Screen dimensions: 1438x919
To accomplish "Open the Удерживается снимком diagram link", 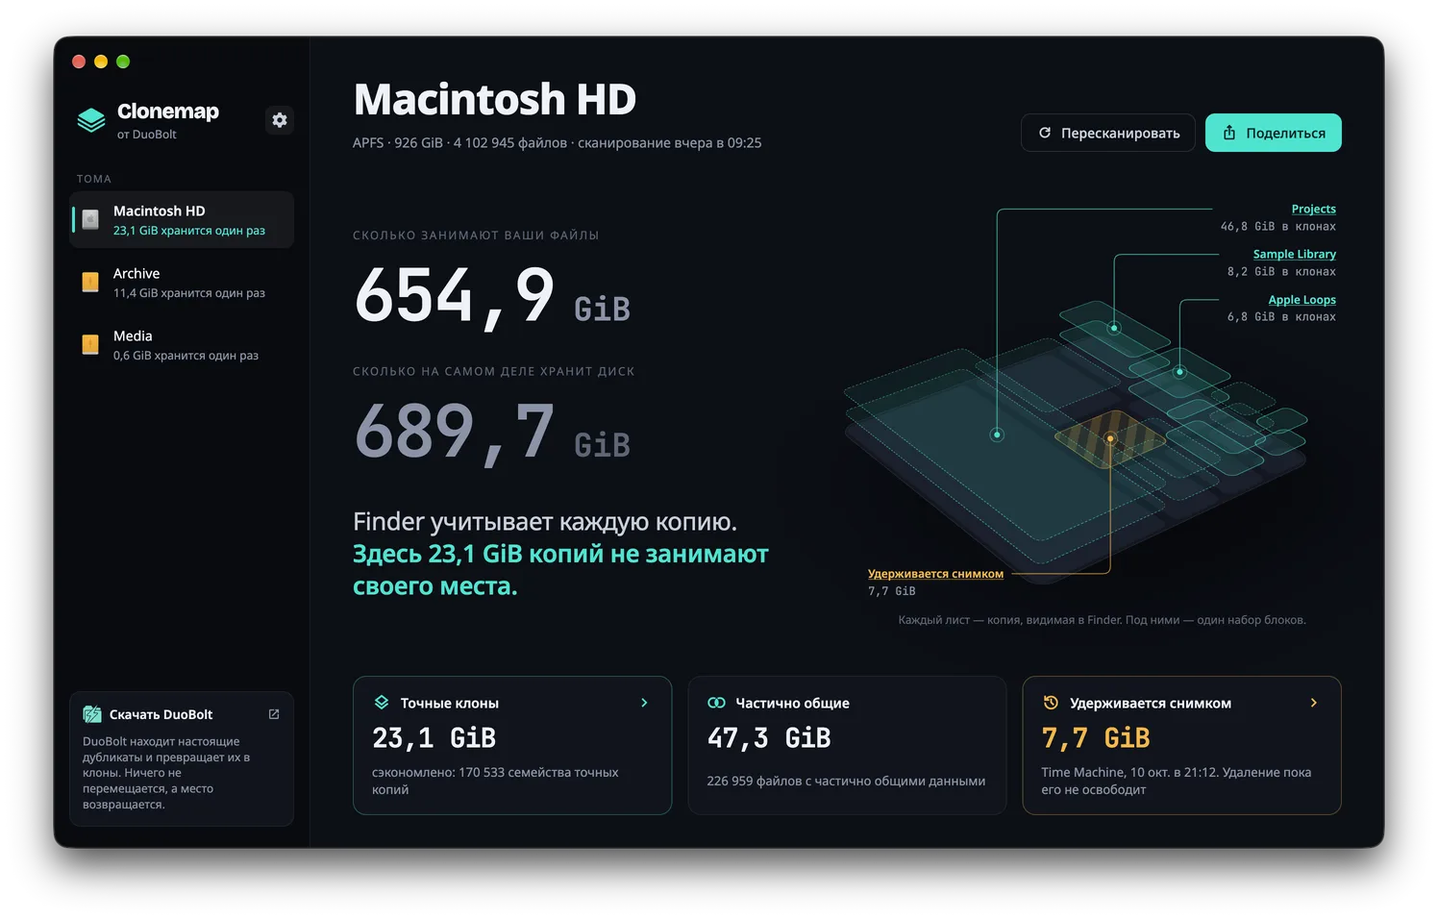I will pyautogui.click(x=935, y=574).
